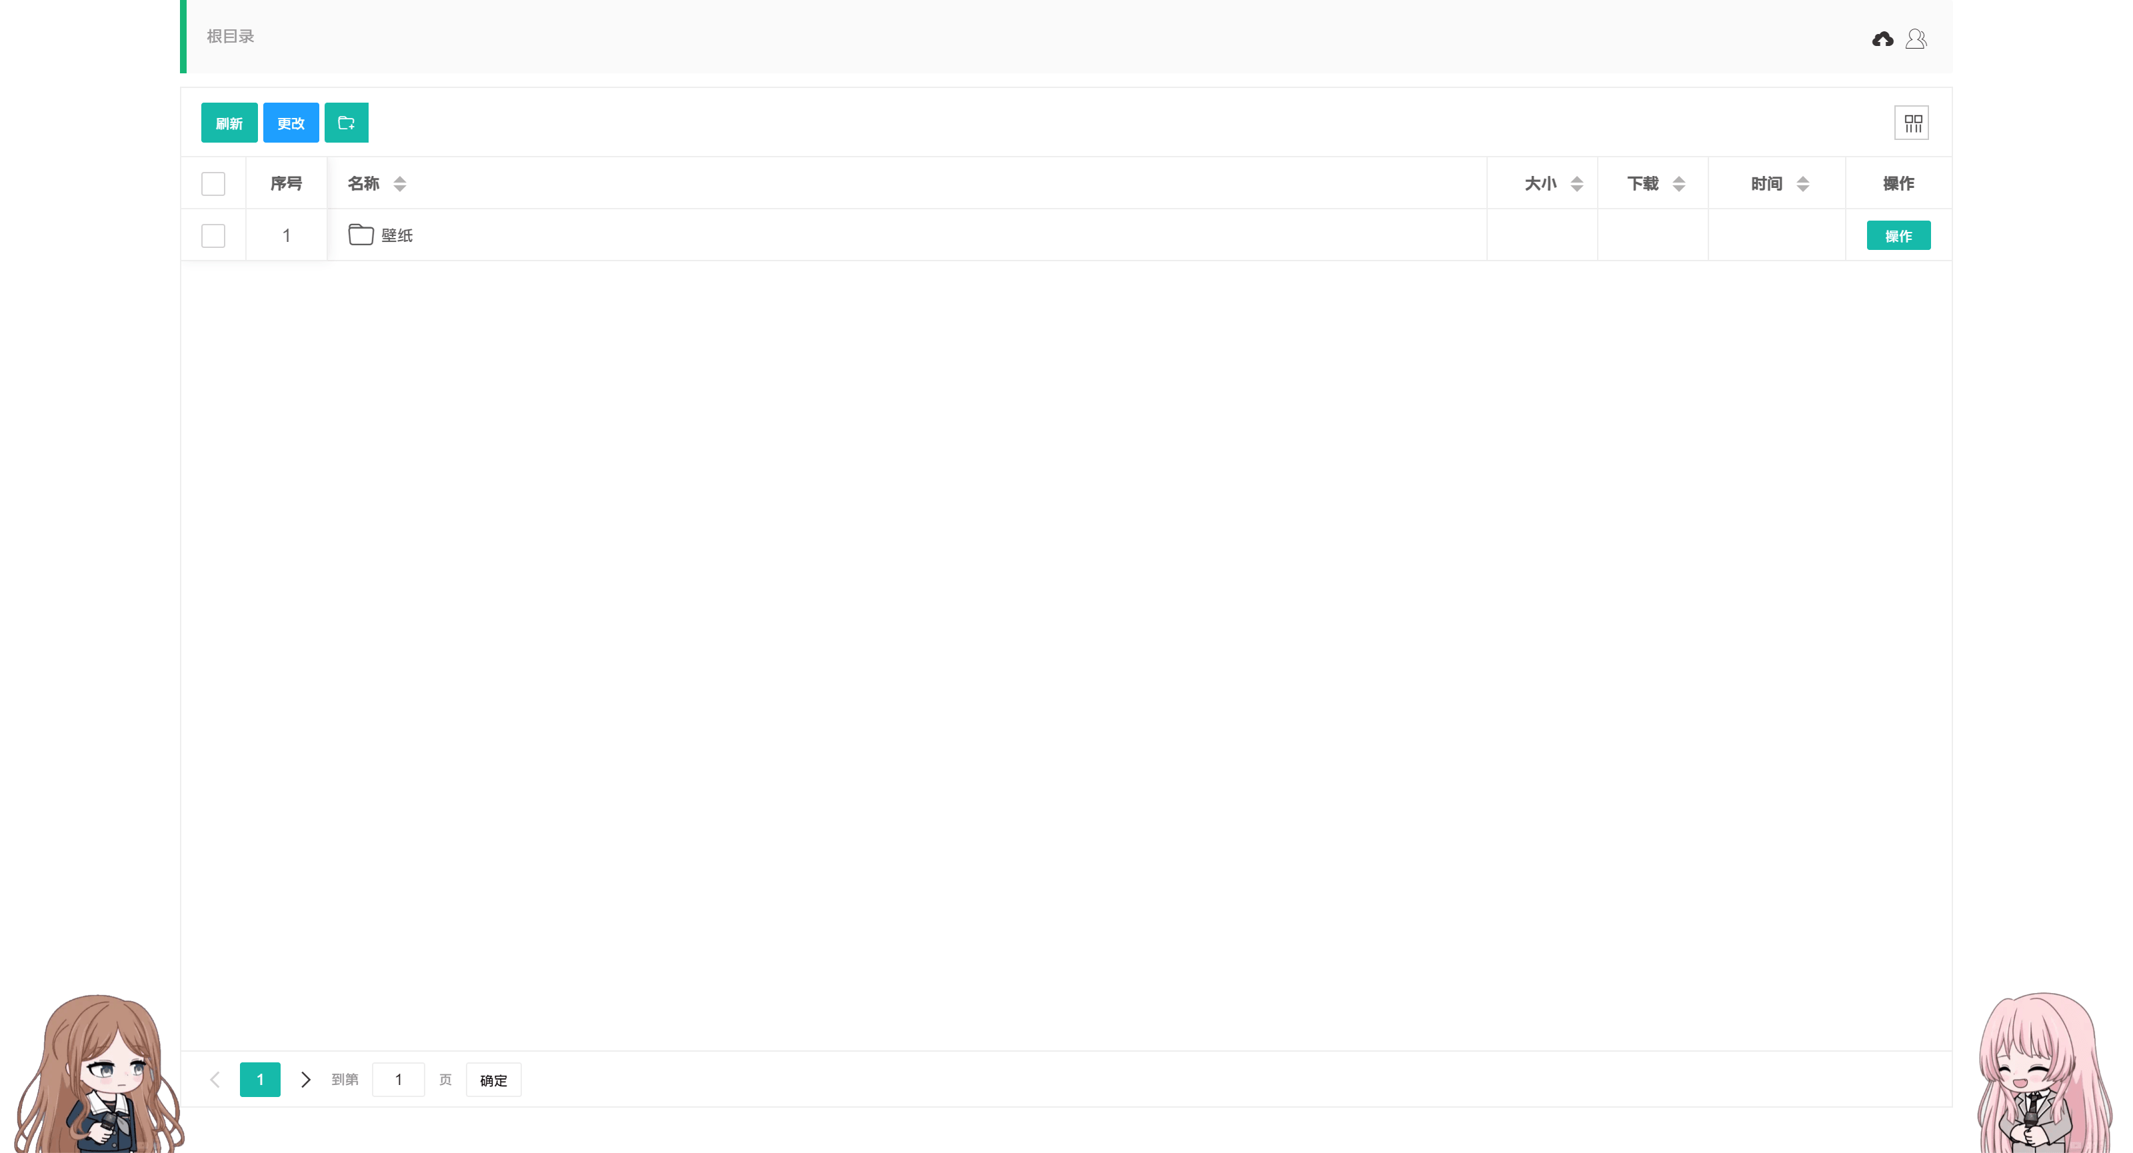Go to next page arrow
This screenshot has height=1153, width=2133.
[x=305, y=1079]
